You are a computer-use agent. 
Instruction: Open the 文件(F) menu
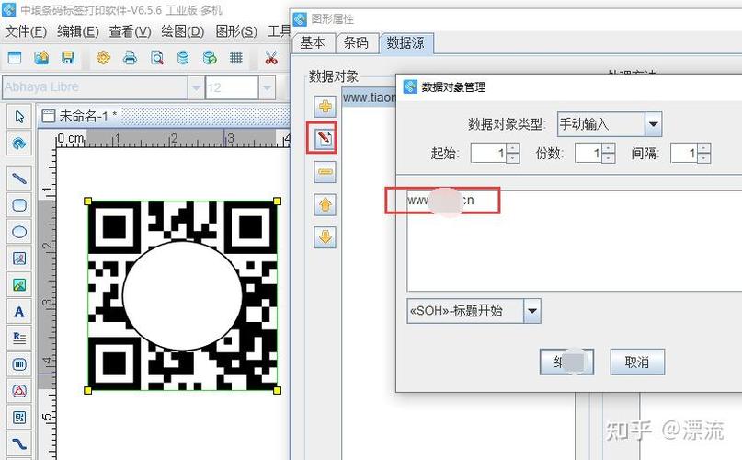[x=26, y=32]
